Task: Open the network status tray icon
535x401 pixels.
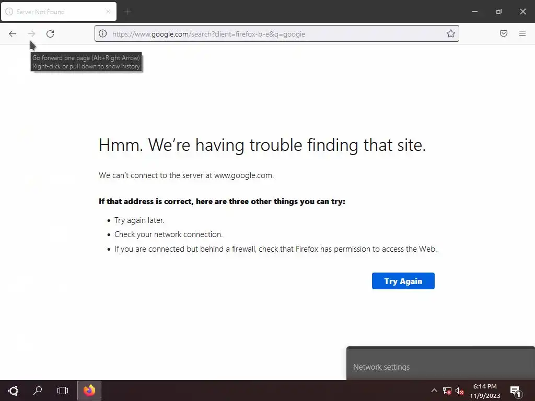Action: click(447, 391)
